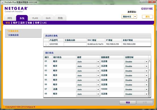Click the 刷新 refresh button
This screenshot has height=110, width=157.
[128, 102]
